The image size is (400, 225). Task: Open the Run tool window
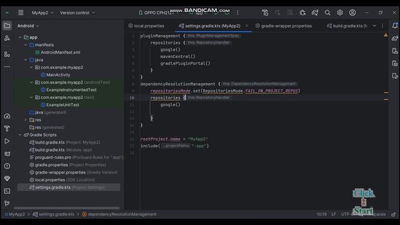7,141
